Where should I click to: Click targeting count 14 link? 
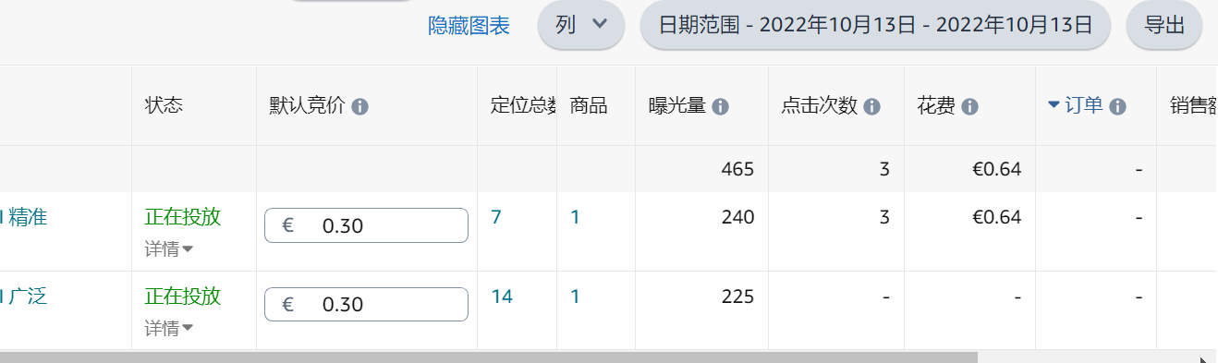(502, 296)
